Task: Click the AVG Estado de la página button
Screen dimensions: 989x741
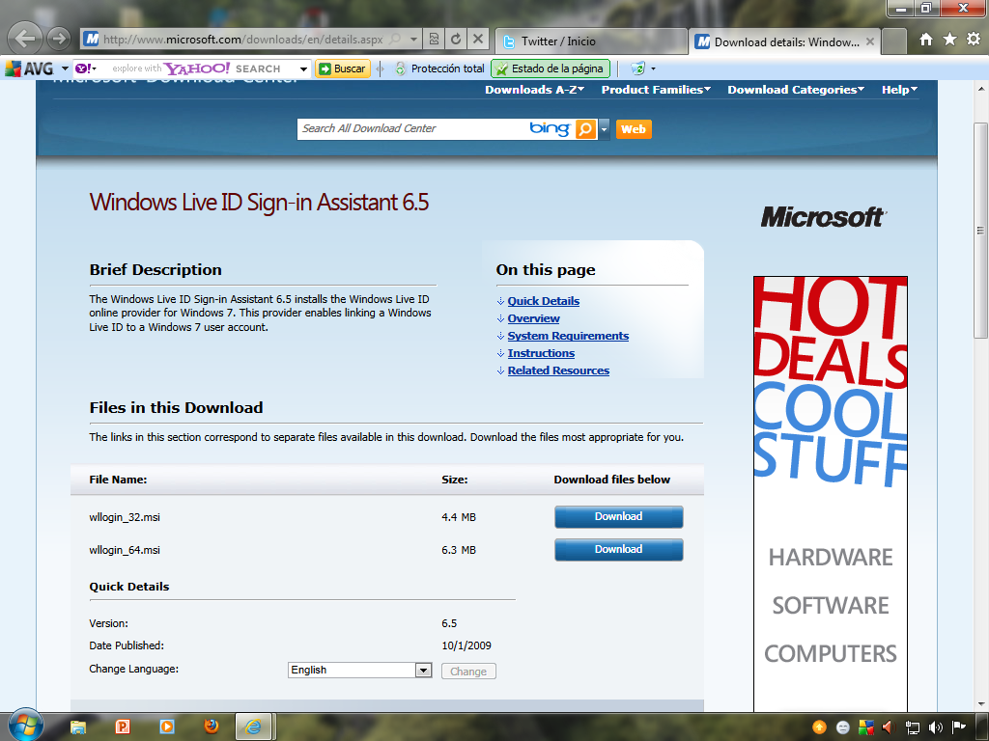Action: [550, 69]
